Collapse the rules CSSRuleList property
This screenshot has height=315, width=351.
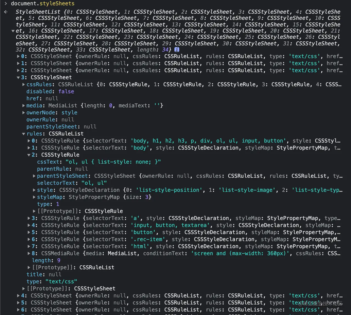click(24, 134)
